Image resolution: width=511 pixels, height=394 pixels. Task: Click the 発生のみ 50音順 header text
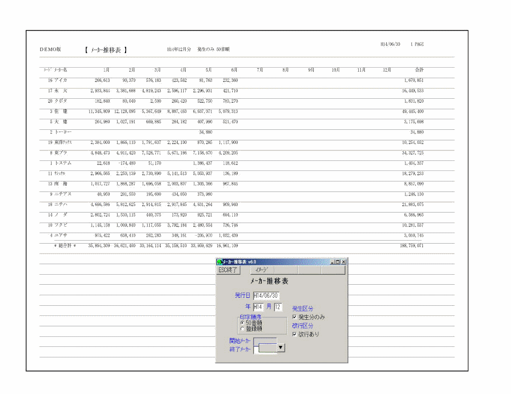coord(214,49)
